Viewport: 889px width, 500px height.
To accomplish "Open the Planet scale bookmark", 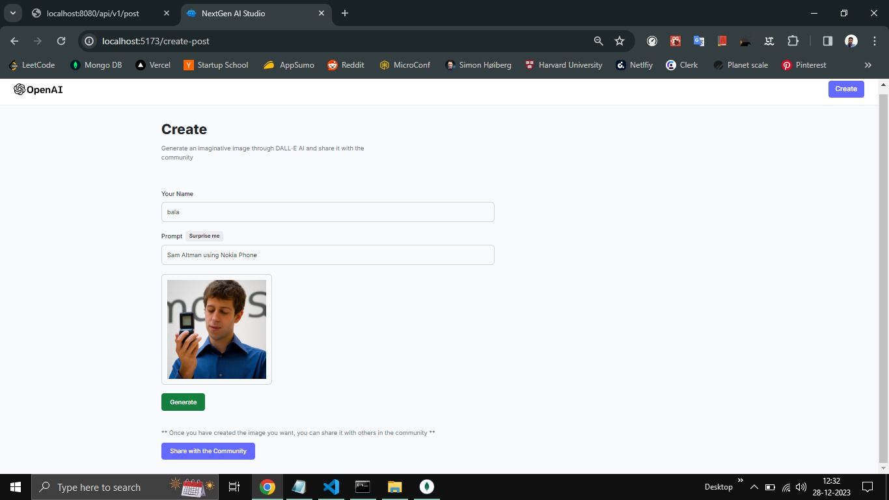I will tap(741, 65).
